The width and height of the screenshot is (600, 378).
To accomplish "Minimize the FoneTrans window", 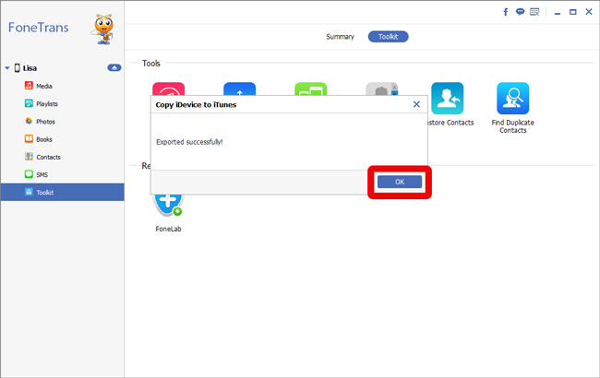I will [x=558, y=13].
